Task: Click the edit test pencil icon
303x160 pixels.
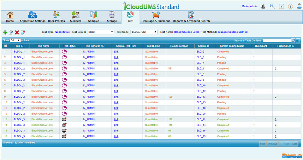Action: coord(11,32)
